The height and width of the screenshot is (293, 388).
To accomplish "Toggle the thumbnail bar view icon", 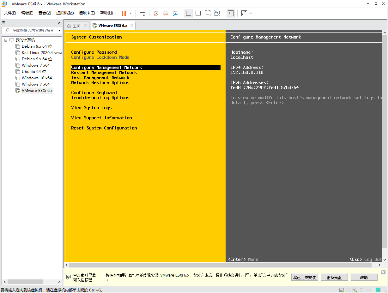I will pos(198,13).
